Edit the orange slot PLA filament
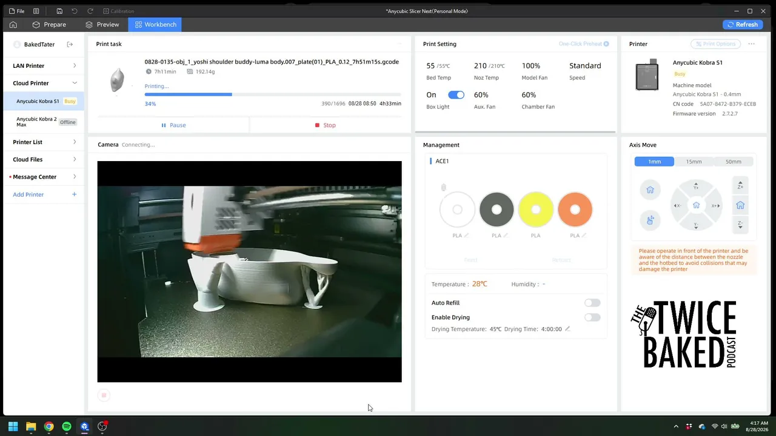The image size is (776, 436). [x=584, y=236]
